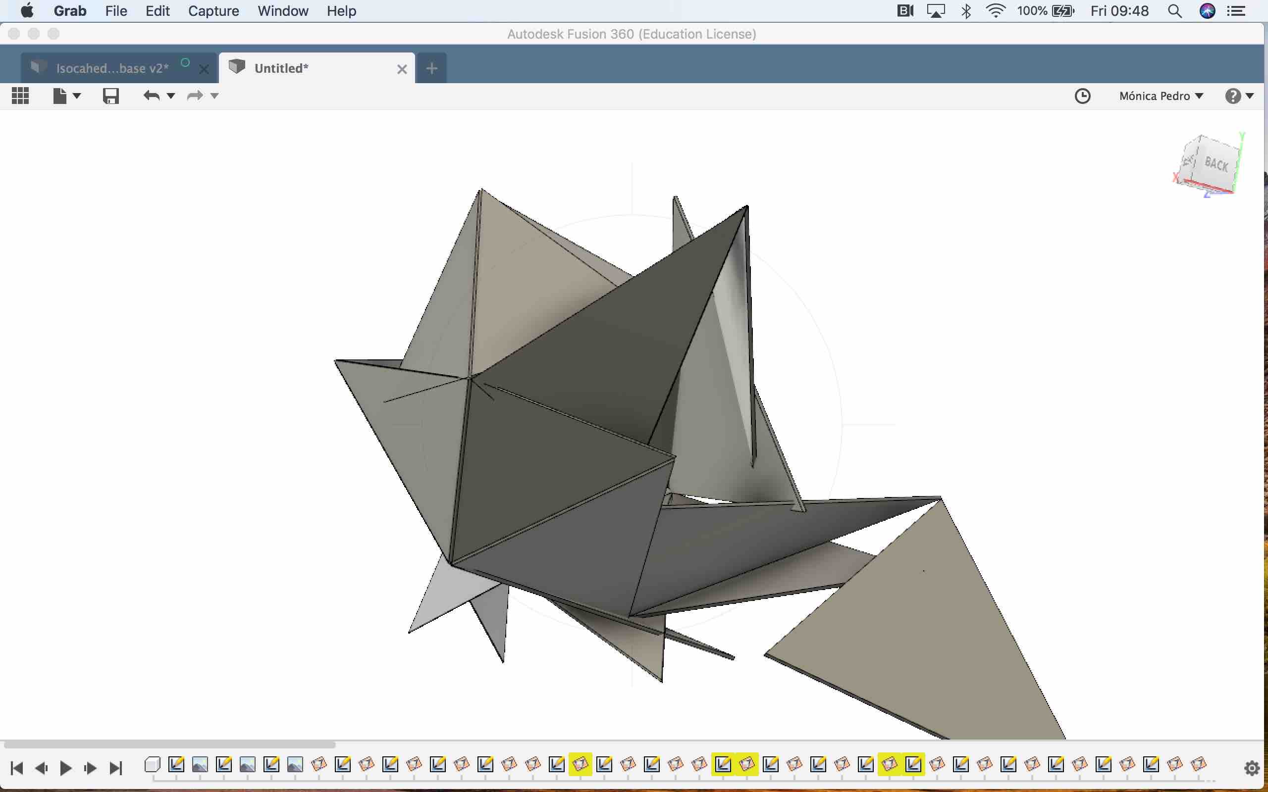
Task: Click the Help question mark icon
Action: tap(1232, 96)
